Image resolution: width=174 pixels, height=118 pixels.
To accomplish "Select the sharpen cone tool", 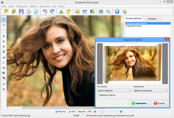I will (x=4, y=46).
